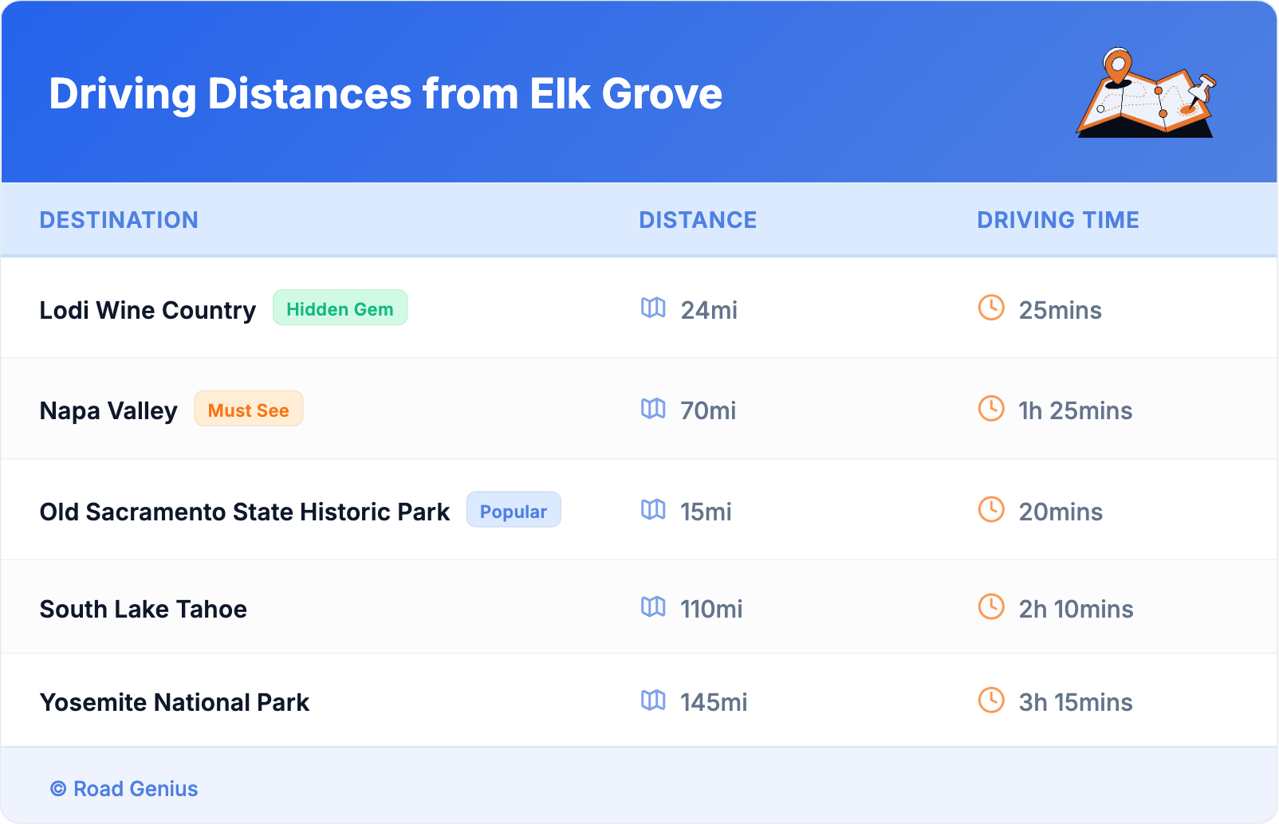Click the map illustration in the header
1279x824 pixels.
(x=1146, y=93)
